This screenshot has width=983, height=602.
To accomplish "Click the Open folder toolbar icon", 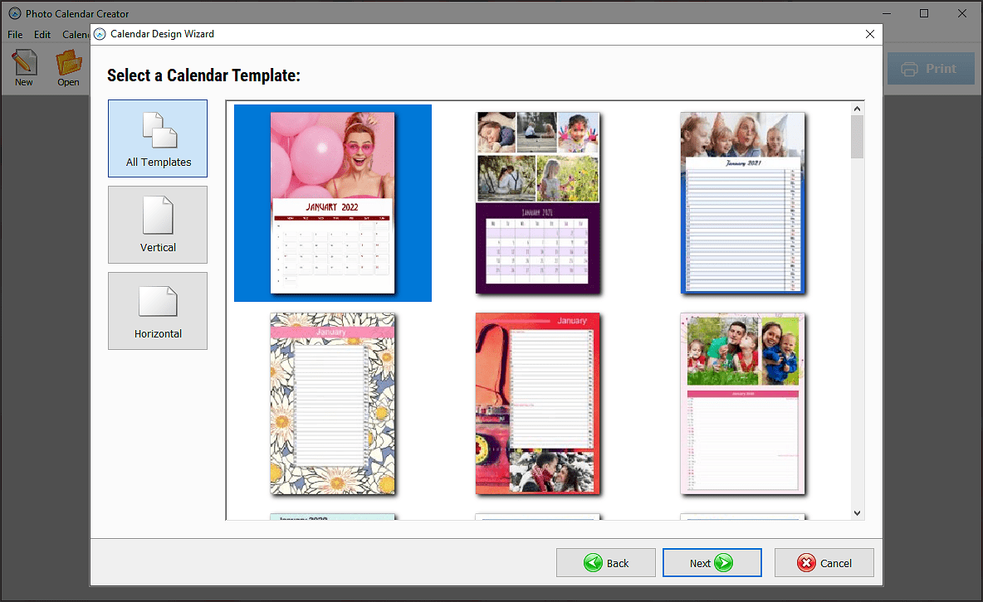I will [x=68, y=68].
